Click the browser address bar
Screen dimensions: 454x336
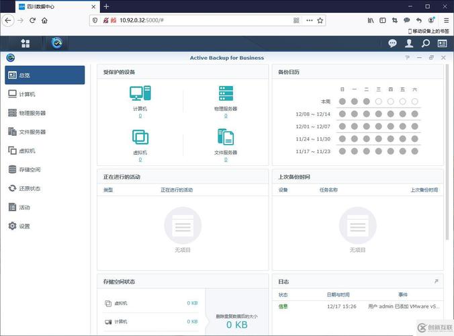pos(201,20)
